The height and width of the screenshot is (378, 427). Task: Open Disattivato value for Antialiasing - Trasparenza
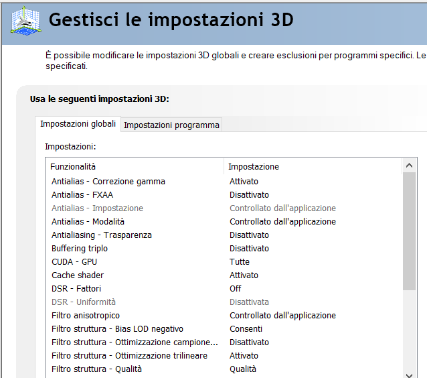pyautogui.click(x=249, y=235)
